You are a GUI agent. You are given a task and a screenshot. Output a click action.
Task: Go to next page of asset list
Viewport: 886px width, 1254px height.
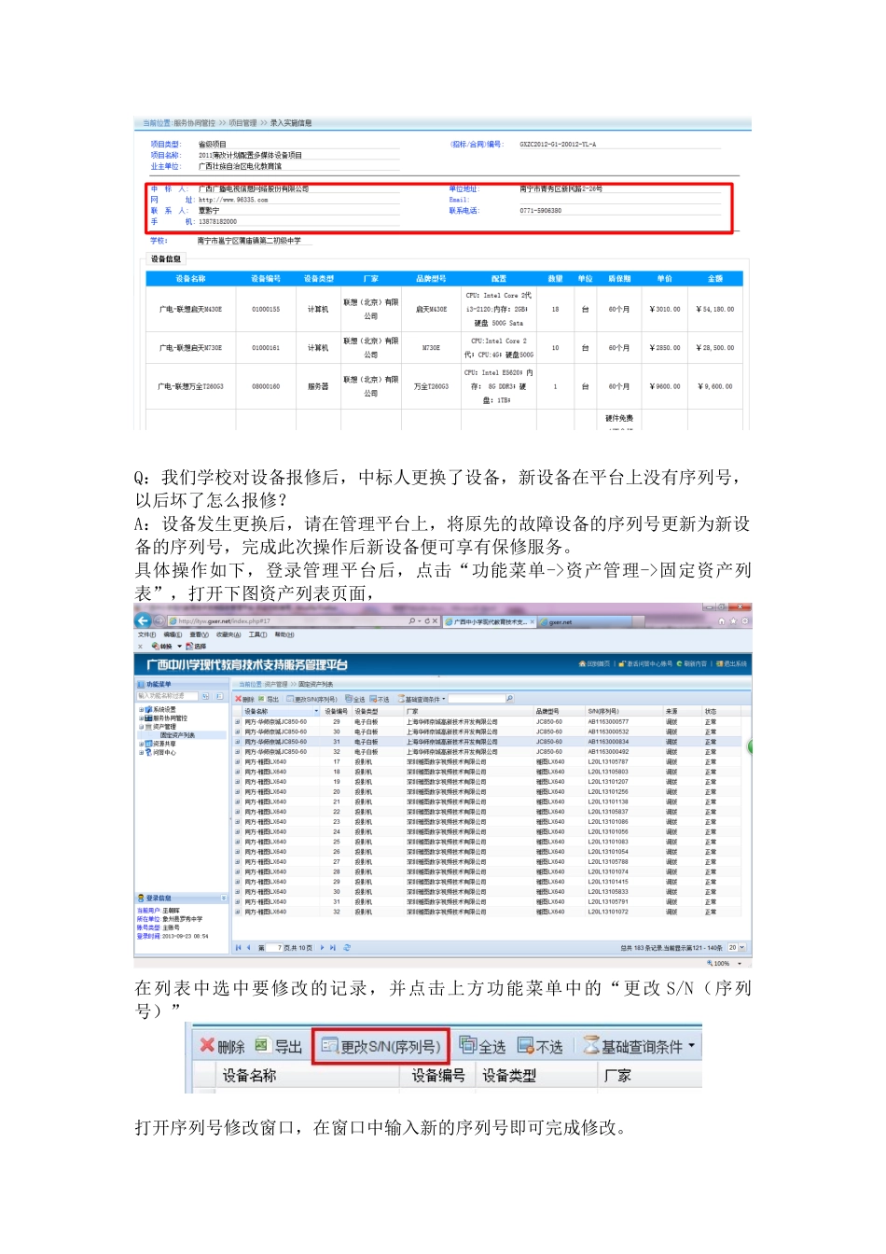[x=322, y=947]
